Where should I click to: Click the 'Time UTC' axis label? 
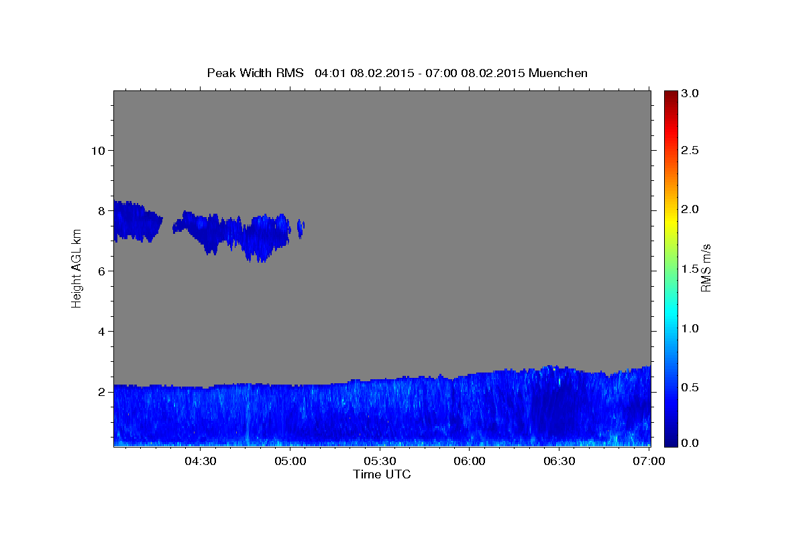point(382,474)
